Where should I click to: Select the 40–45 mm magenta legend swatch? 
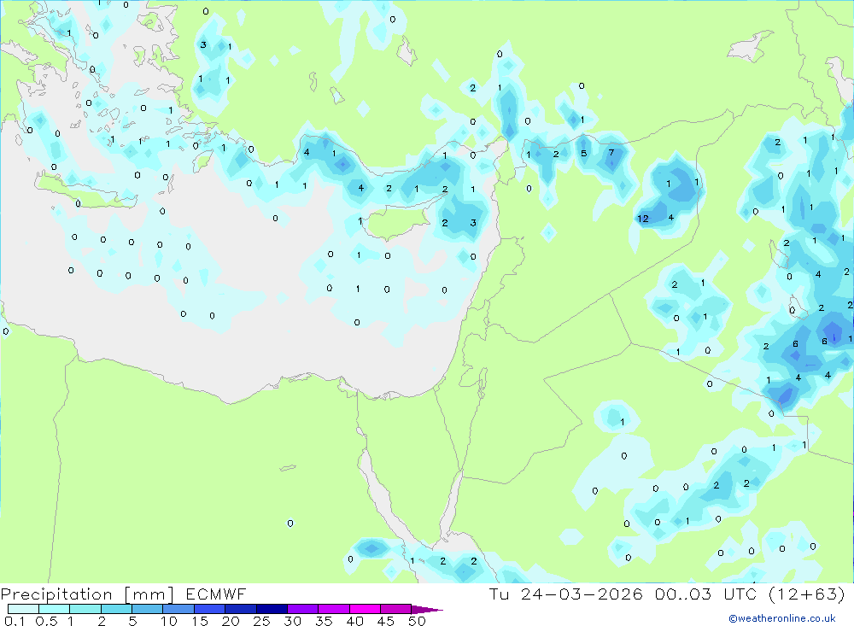365,609
